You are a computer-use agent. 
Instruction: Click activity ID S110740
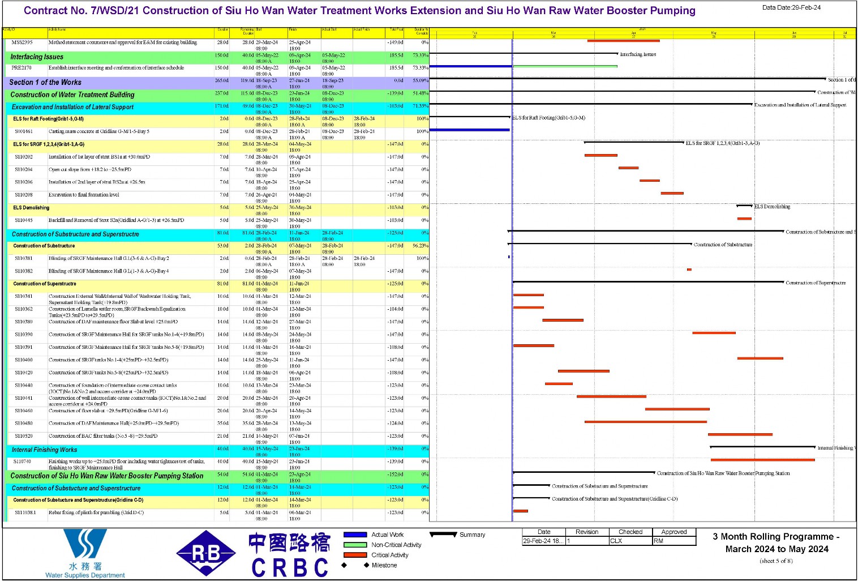pyautogui.click(x=23, y=462)
